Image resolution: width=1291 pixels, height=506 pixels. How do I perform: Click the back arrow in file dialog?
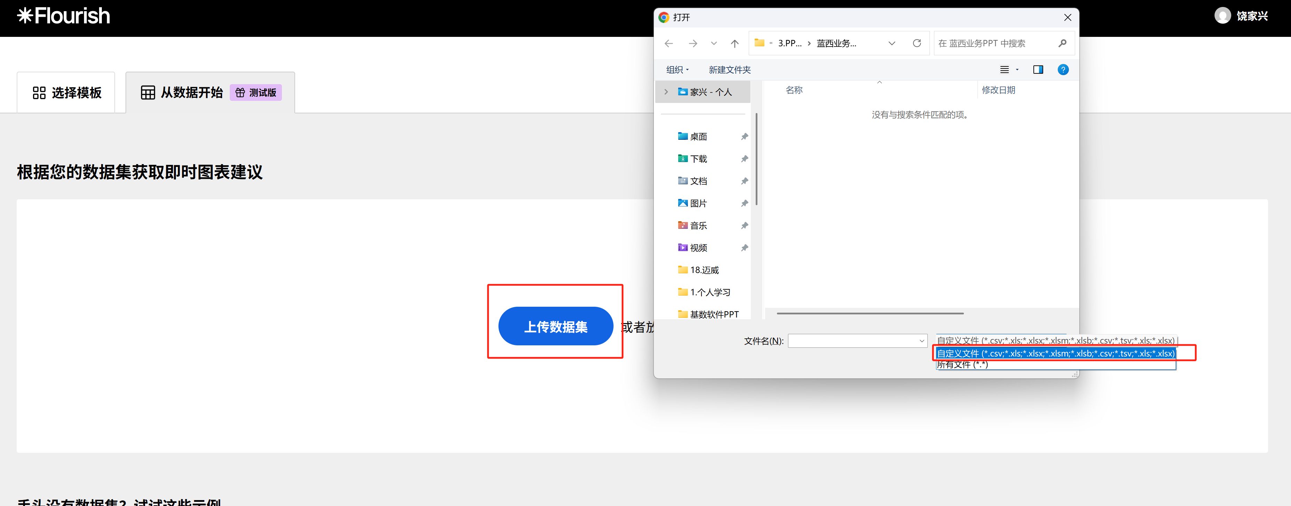668,43
